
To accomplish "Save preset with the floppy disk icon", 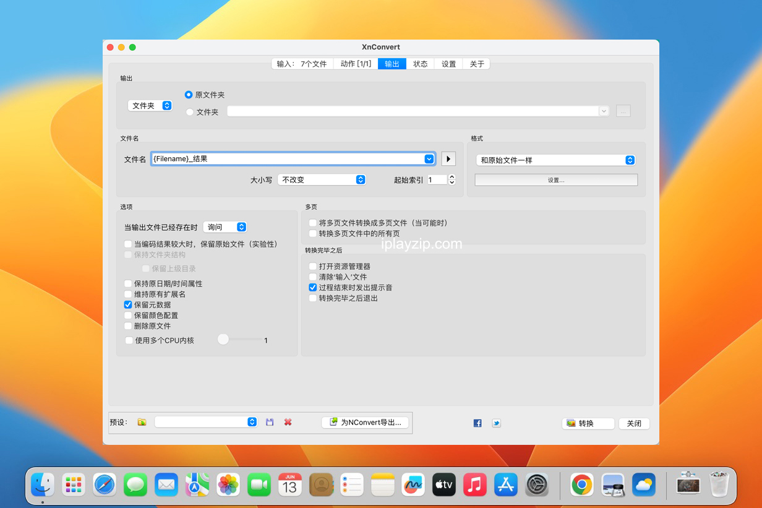I will point(270,422).
